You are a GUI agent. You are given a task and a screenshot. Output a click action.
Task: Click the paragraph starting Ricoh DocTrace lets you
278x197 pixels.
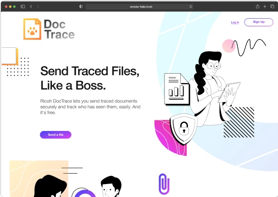90,107
